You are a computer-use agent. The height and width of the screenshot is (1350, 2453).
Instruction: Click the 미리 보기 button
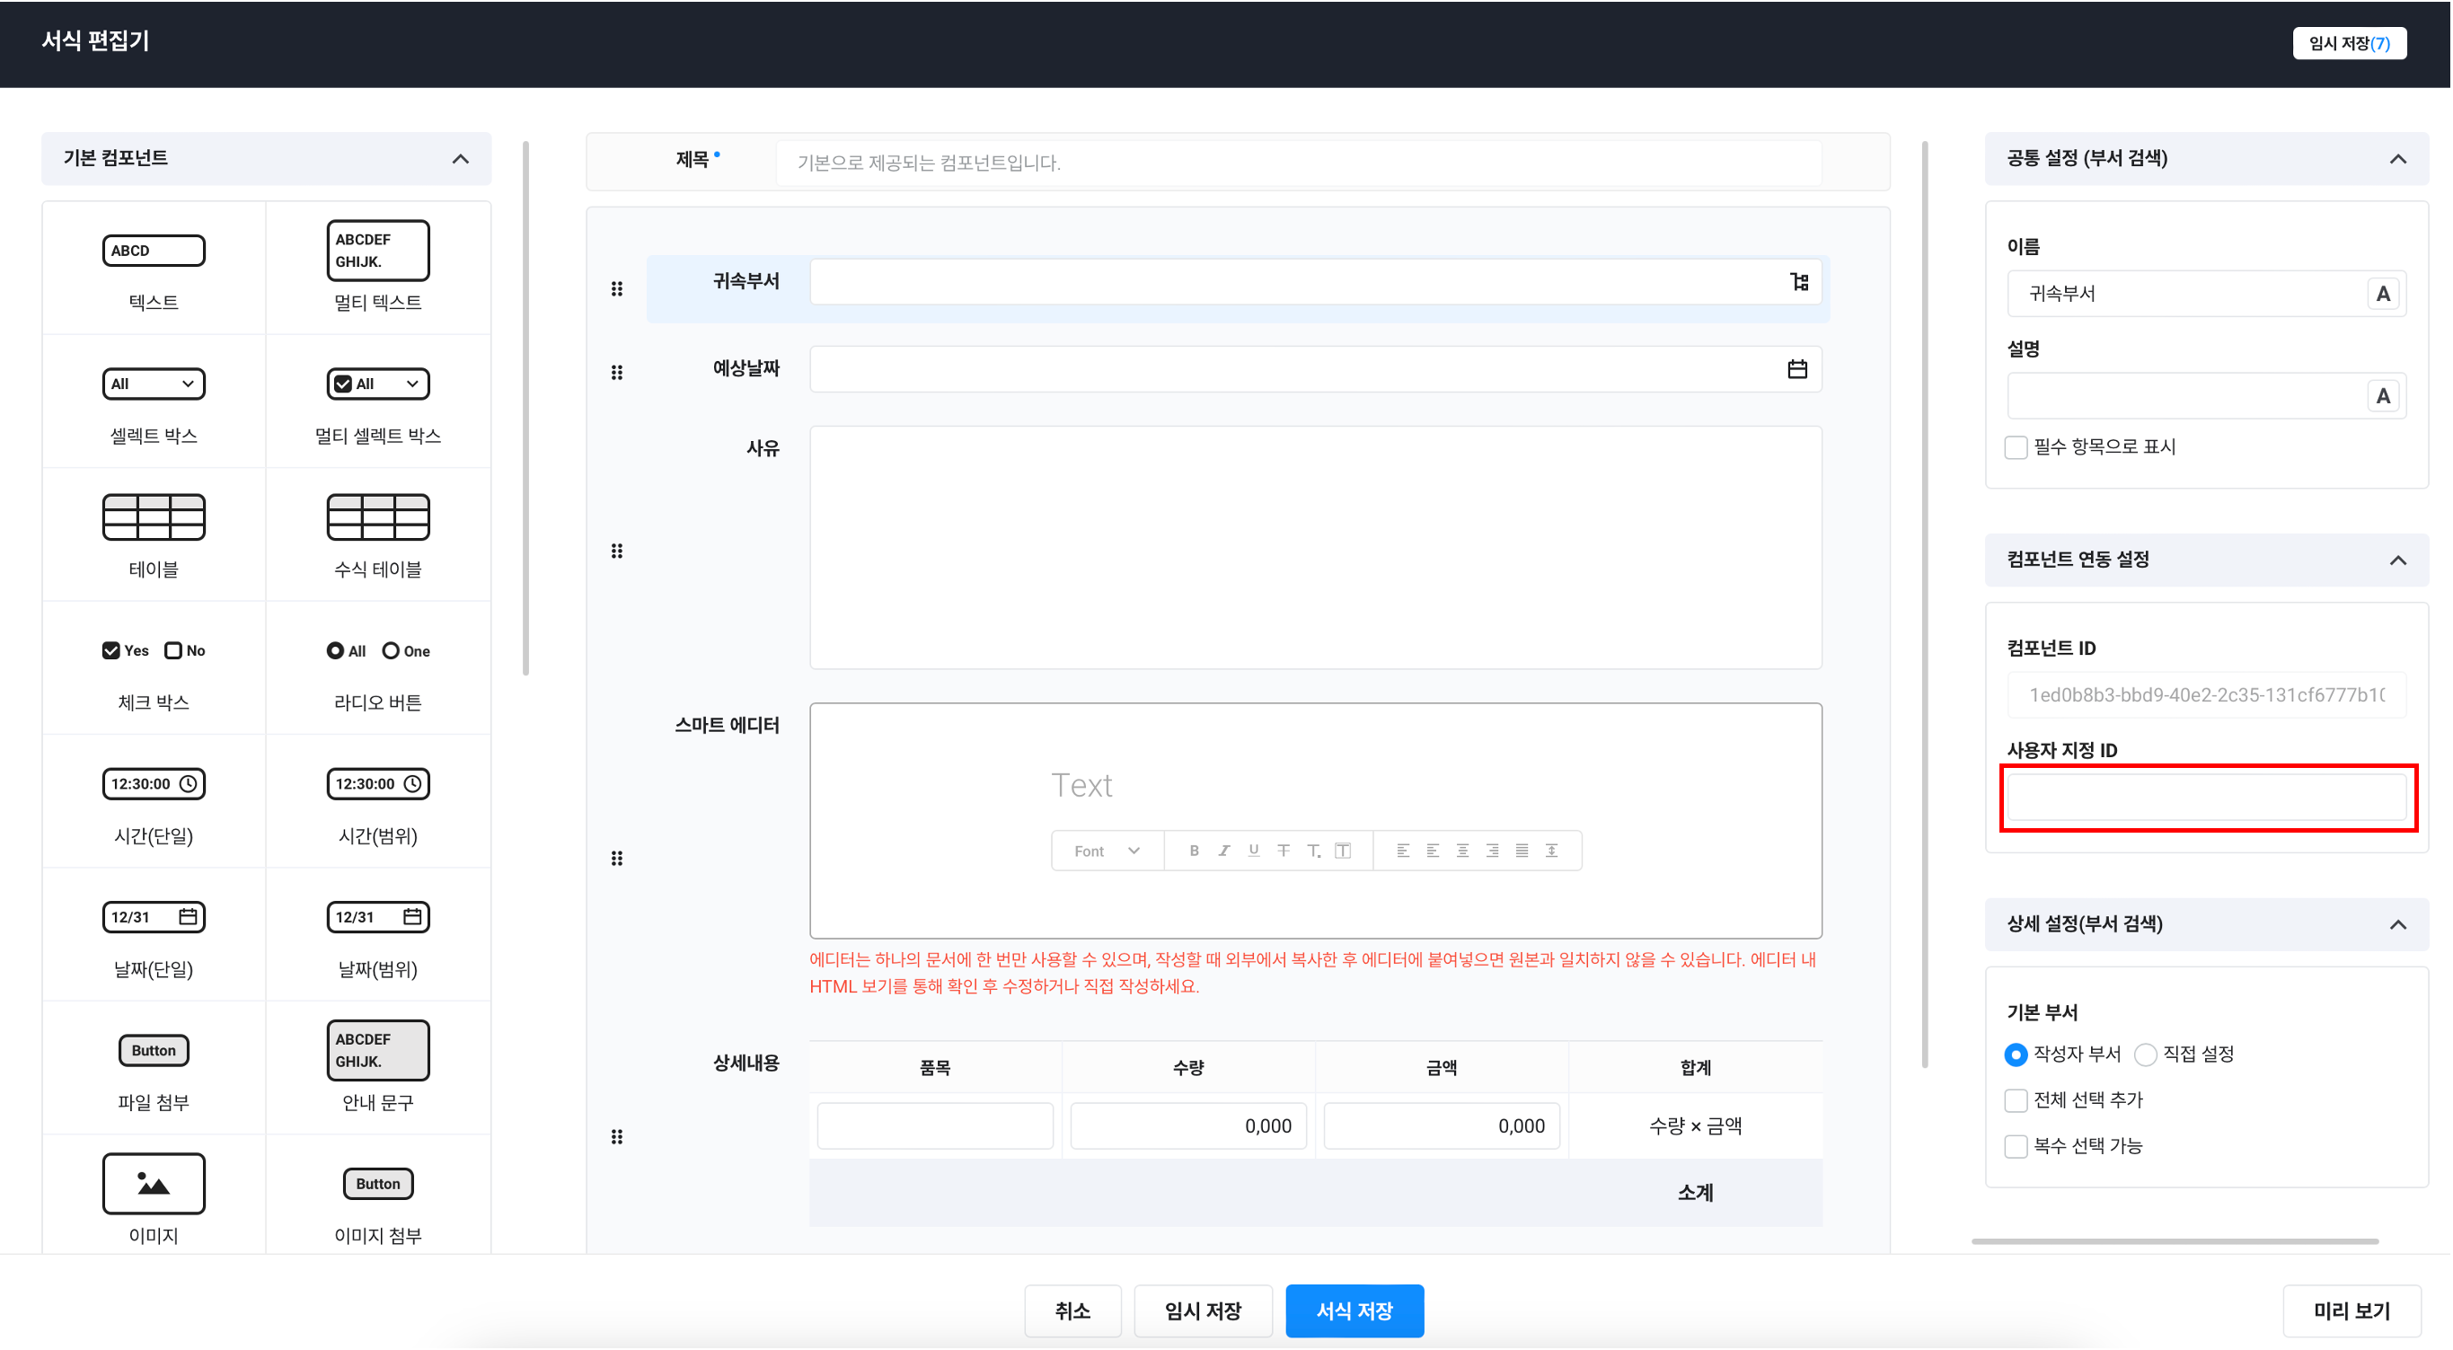click(x=2352, y=1311)
